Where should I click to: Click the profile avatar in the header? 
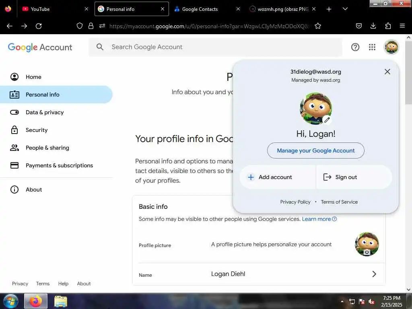click(x=391, y=47)
